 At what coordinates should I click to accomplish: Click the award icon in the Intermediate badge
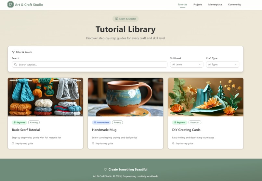[95, 122]
